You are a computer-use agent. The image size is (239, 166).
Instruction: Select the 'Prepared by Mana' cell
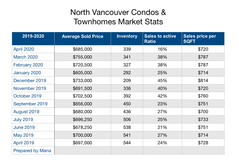pos(32,151)
